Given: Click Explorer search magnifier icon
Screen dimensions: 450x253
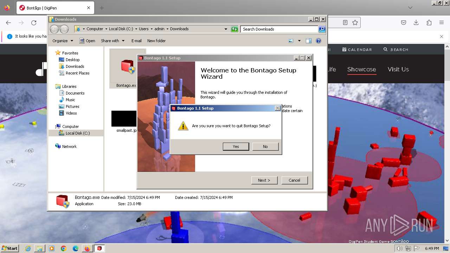Looking at the screenshot, I should (322, 29).
